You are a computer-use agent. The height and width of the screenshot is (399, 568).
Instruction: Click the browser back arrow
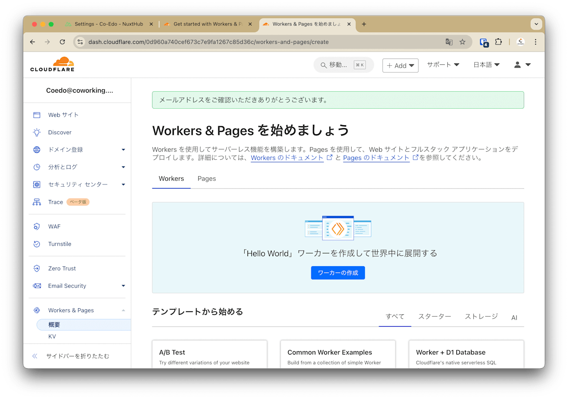tap(32, 42)
